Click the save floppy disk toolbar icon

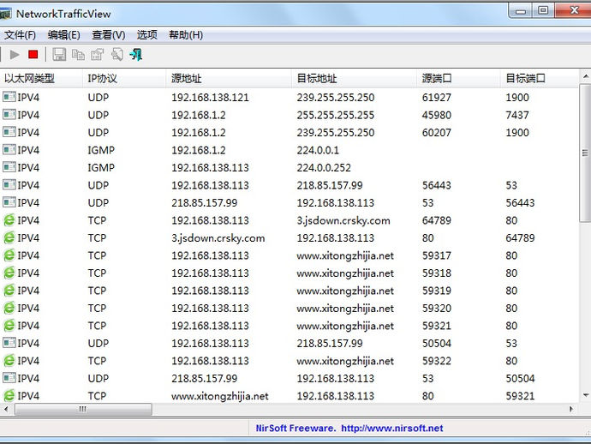coord(59,55)
